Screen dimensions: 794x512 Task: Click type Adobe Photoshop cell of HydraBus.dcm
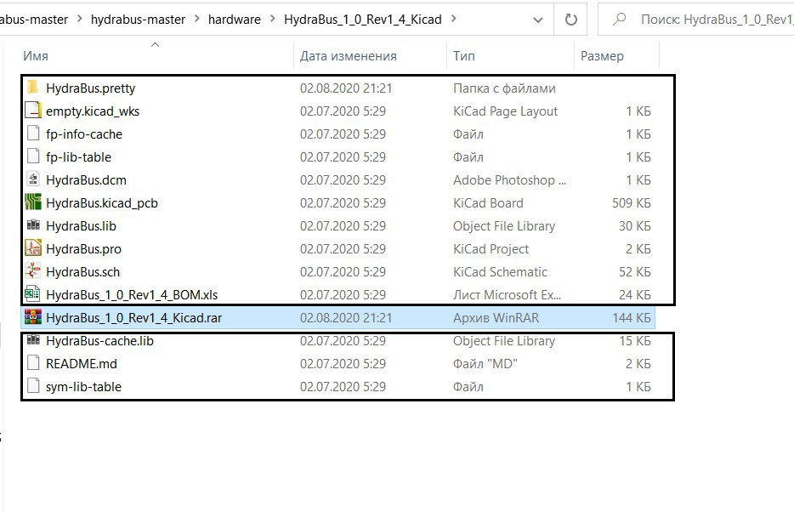click(x=509, y=179)
